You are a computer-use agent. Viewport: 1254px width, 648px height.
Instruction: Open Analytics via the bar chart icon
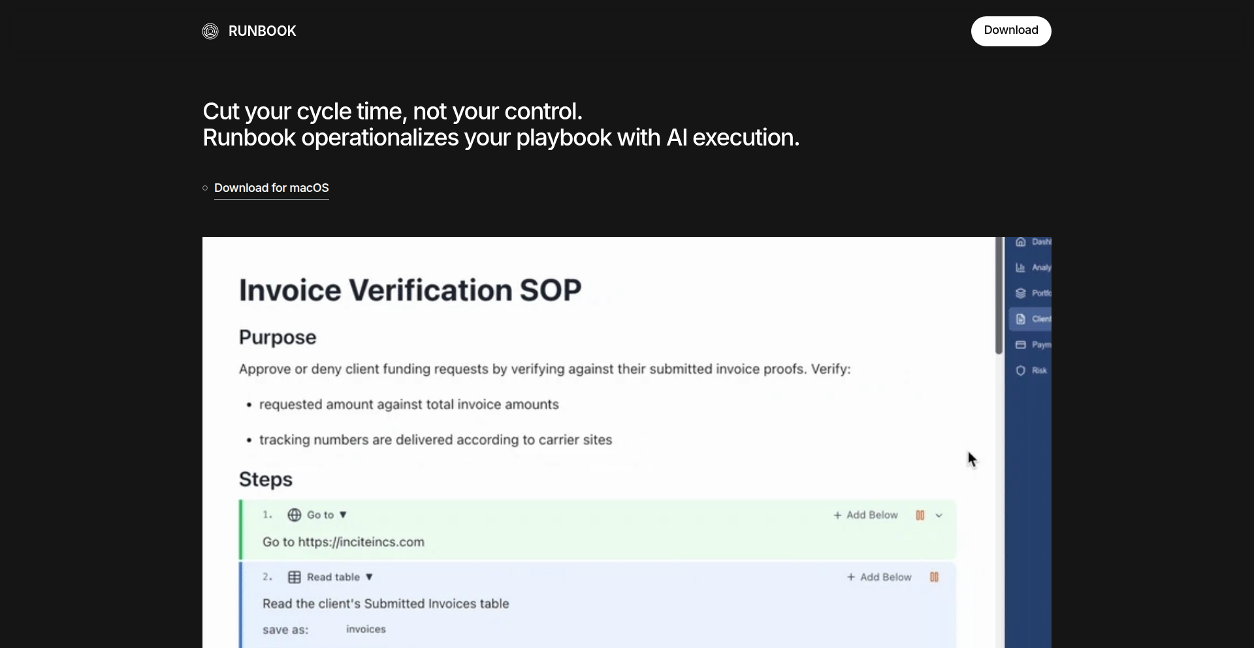1021,268
